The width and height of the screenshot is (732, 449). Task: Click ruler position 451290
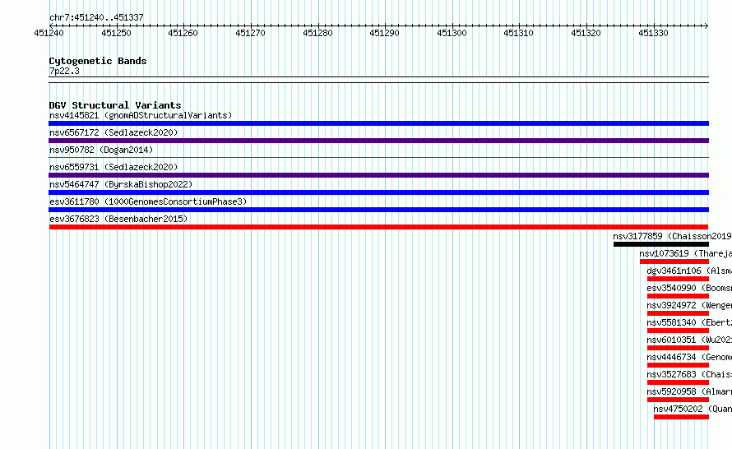[x=384, y=33]
